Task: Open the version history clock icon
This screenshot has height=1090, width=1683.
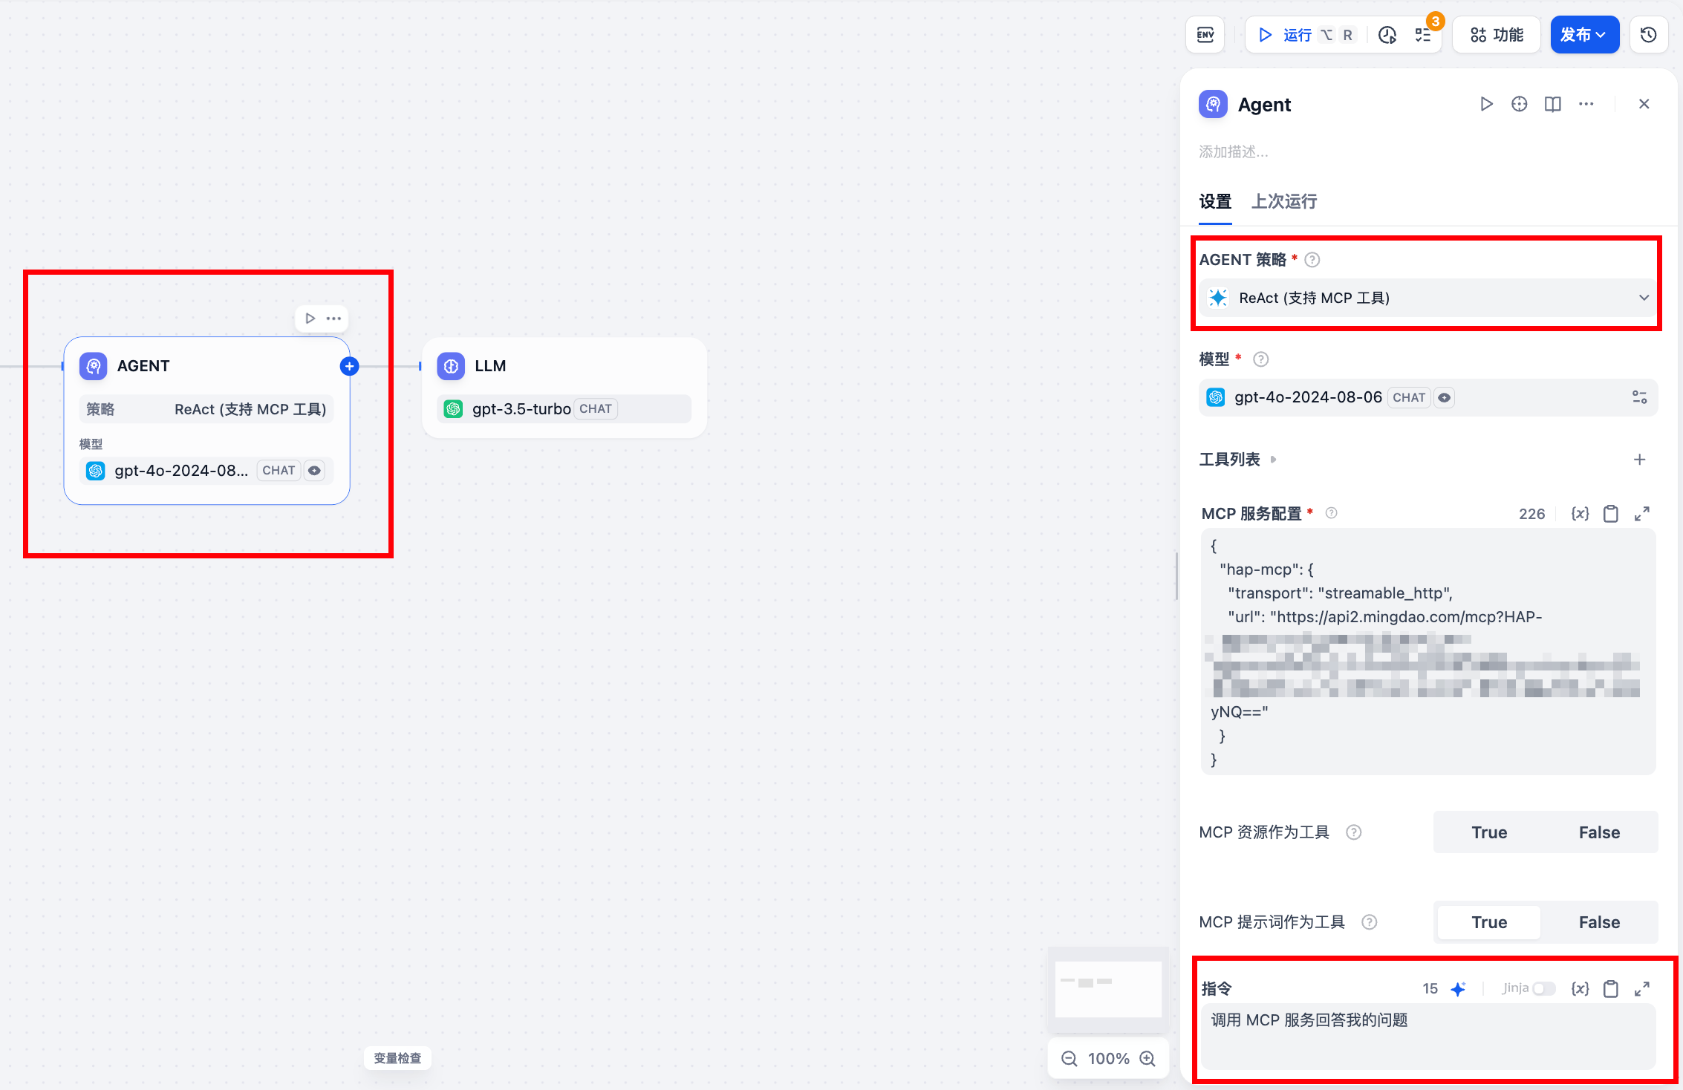Action: coord(1648,35)
